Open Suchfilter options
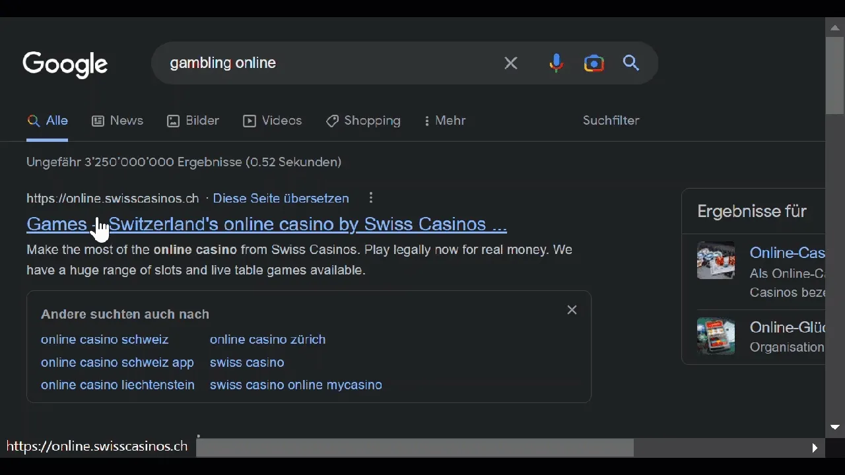 point(611,121)
